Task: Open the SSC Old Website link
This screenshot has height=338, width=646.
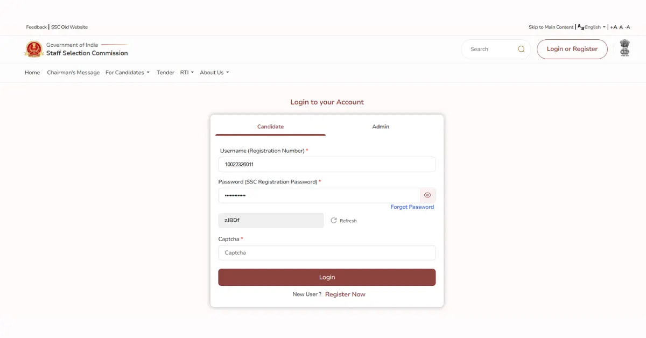Action: point(68,26)
